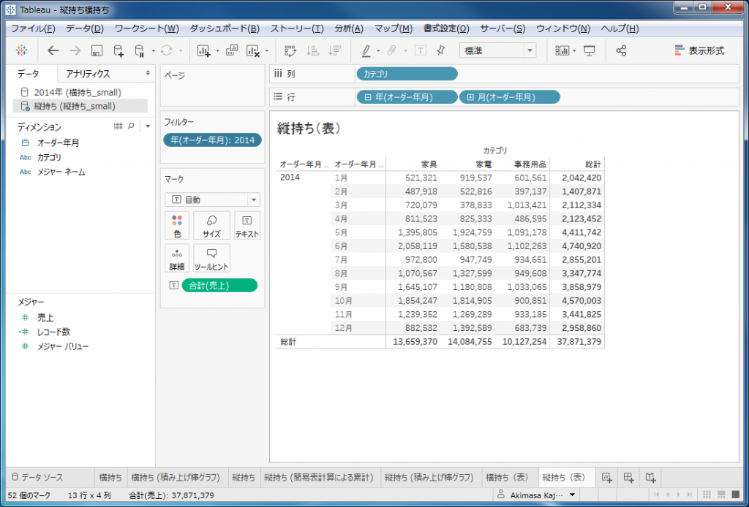Select the カテゴリ dimension field
The height and width of the screenshot is (507, 749).
coord(49,157)
